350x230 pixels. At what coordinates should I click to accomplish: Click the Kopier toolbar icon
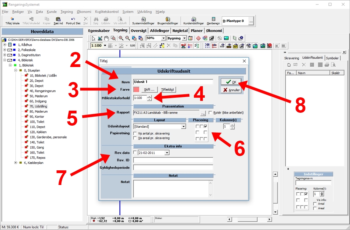click(x=47, y=21)
